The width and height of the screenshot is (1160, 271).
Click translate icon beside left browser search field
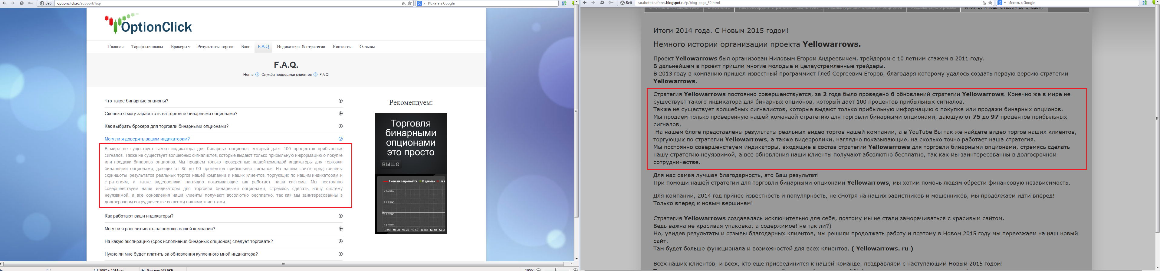(564, 3)
